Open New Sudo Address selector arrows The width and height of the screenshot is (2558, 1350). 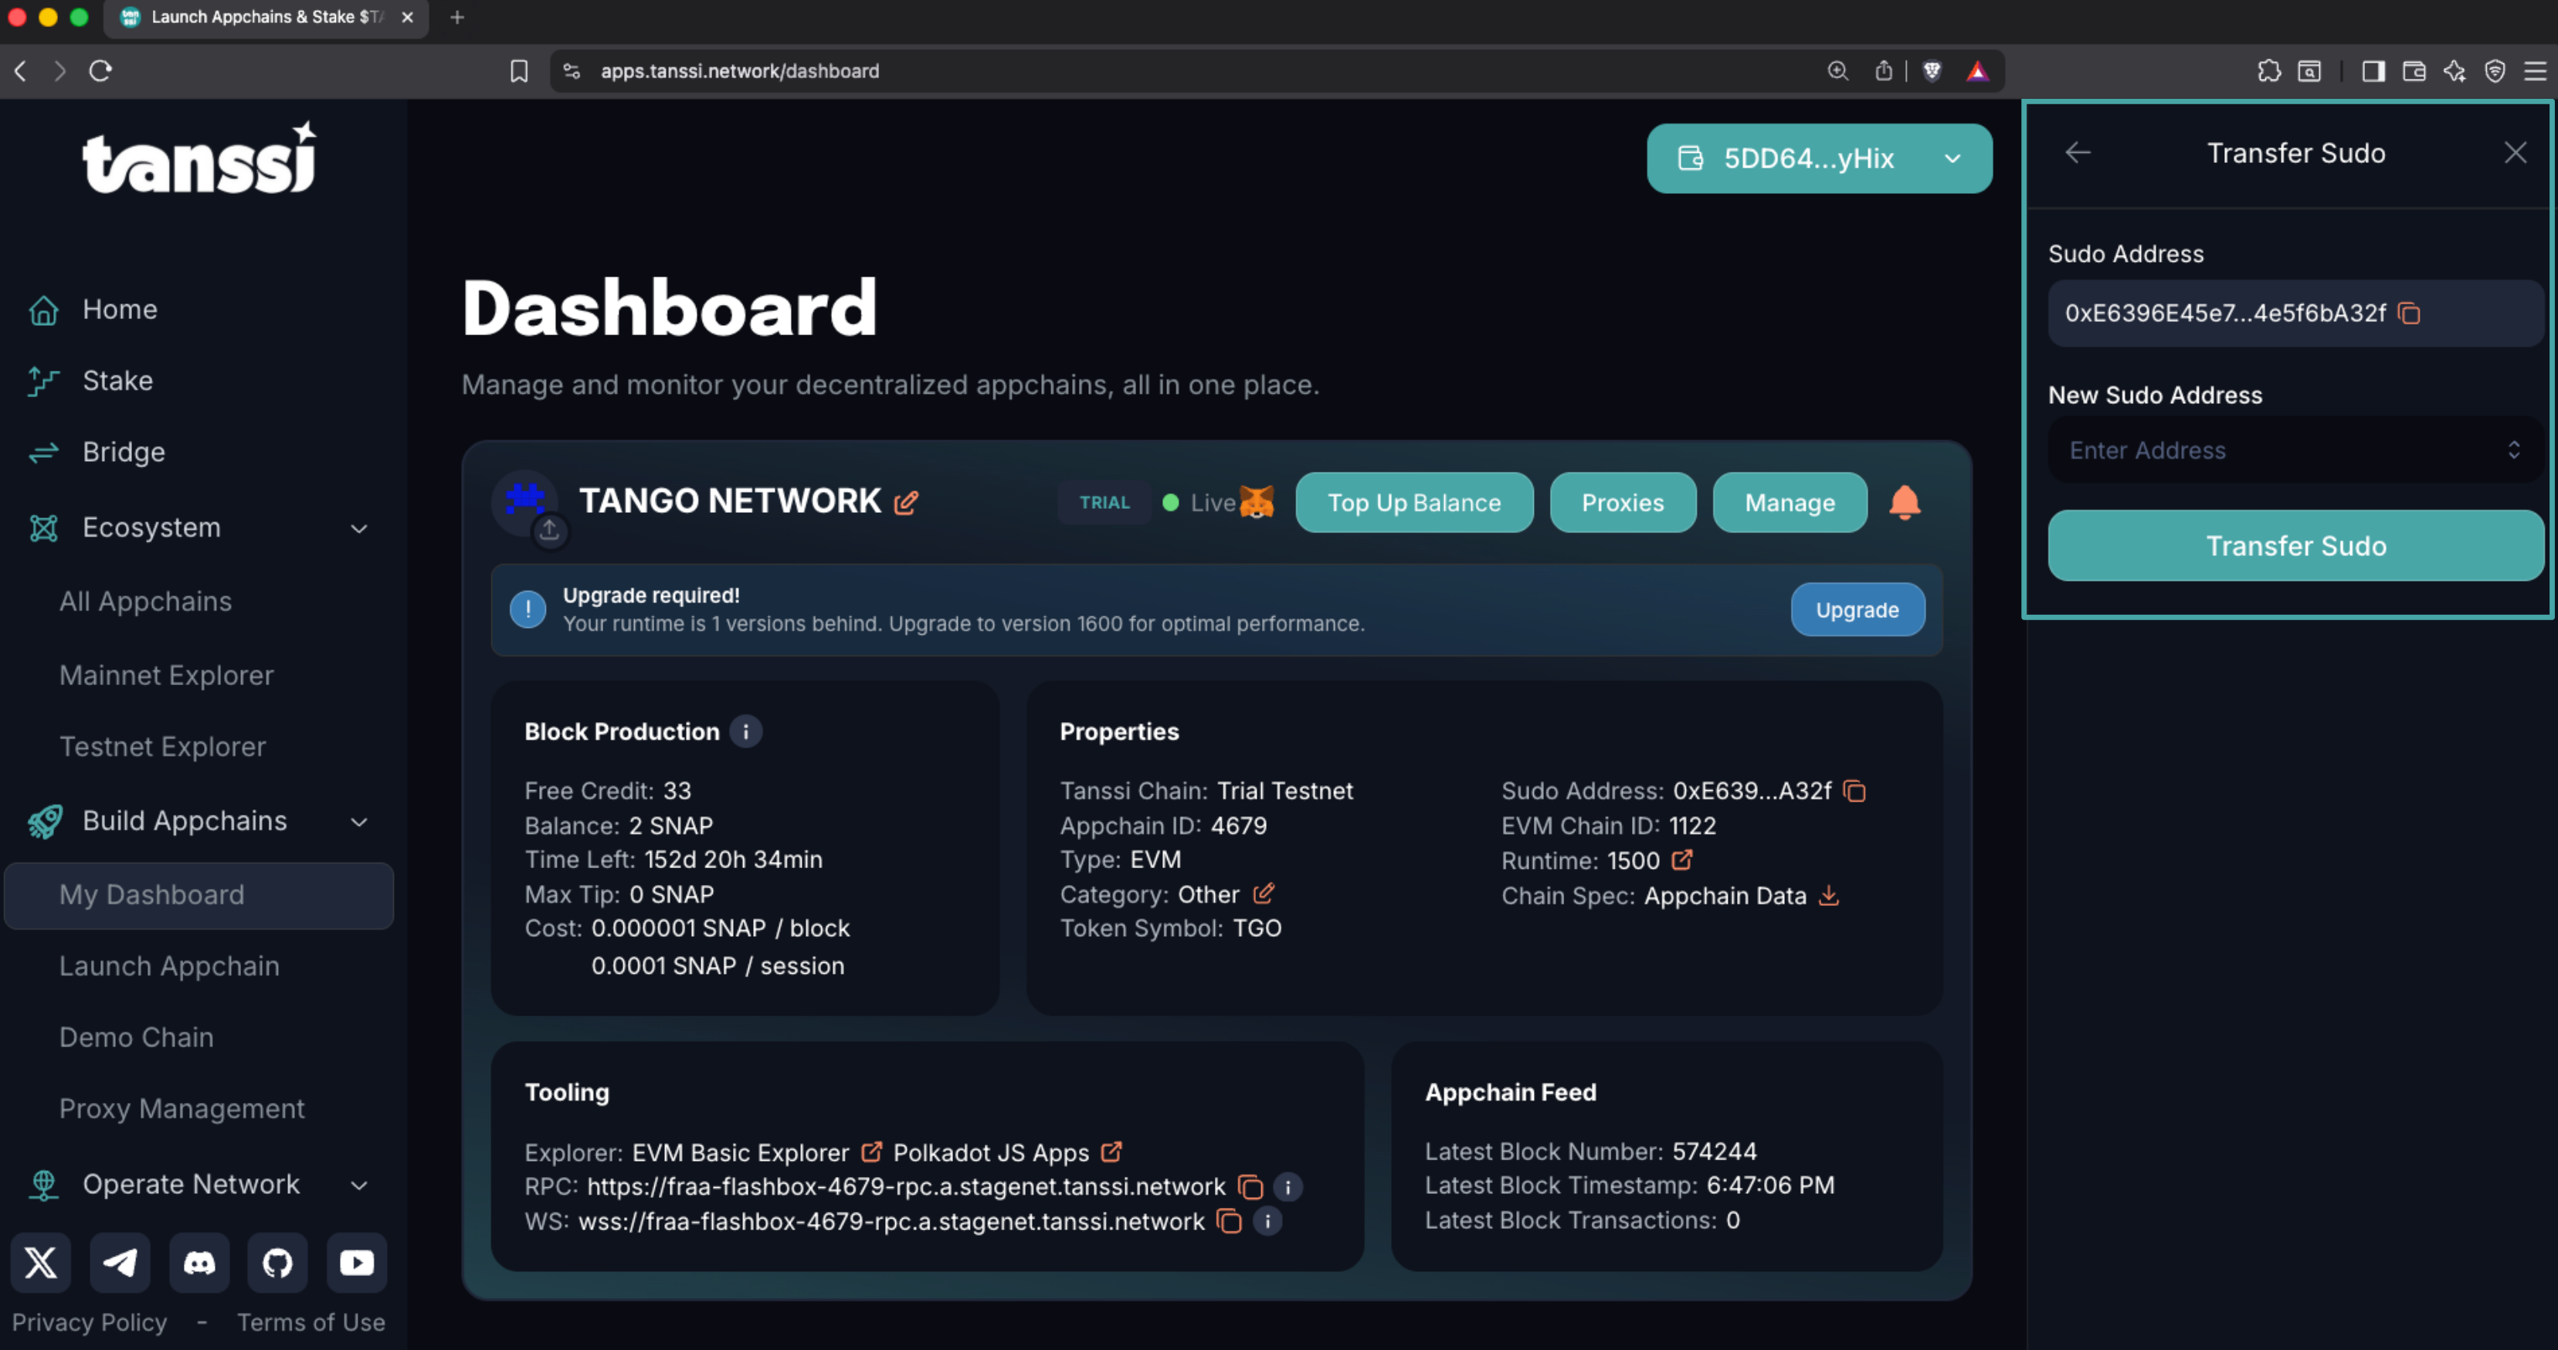(x=2512, y=451)
